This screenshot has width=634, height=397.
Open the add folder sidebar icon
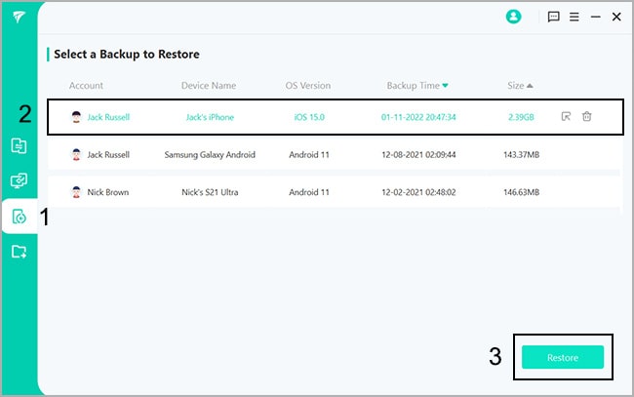[x=19, y=252]
